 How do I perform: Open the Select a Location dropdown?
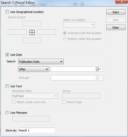[x=79, y=25]
